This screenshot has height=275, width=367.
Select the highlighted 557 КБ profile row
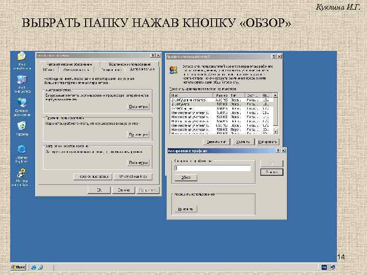coord(222,104)
